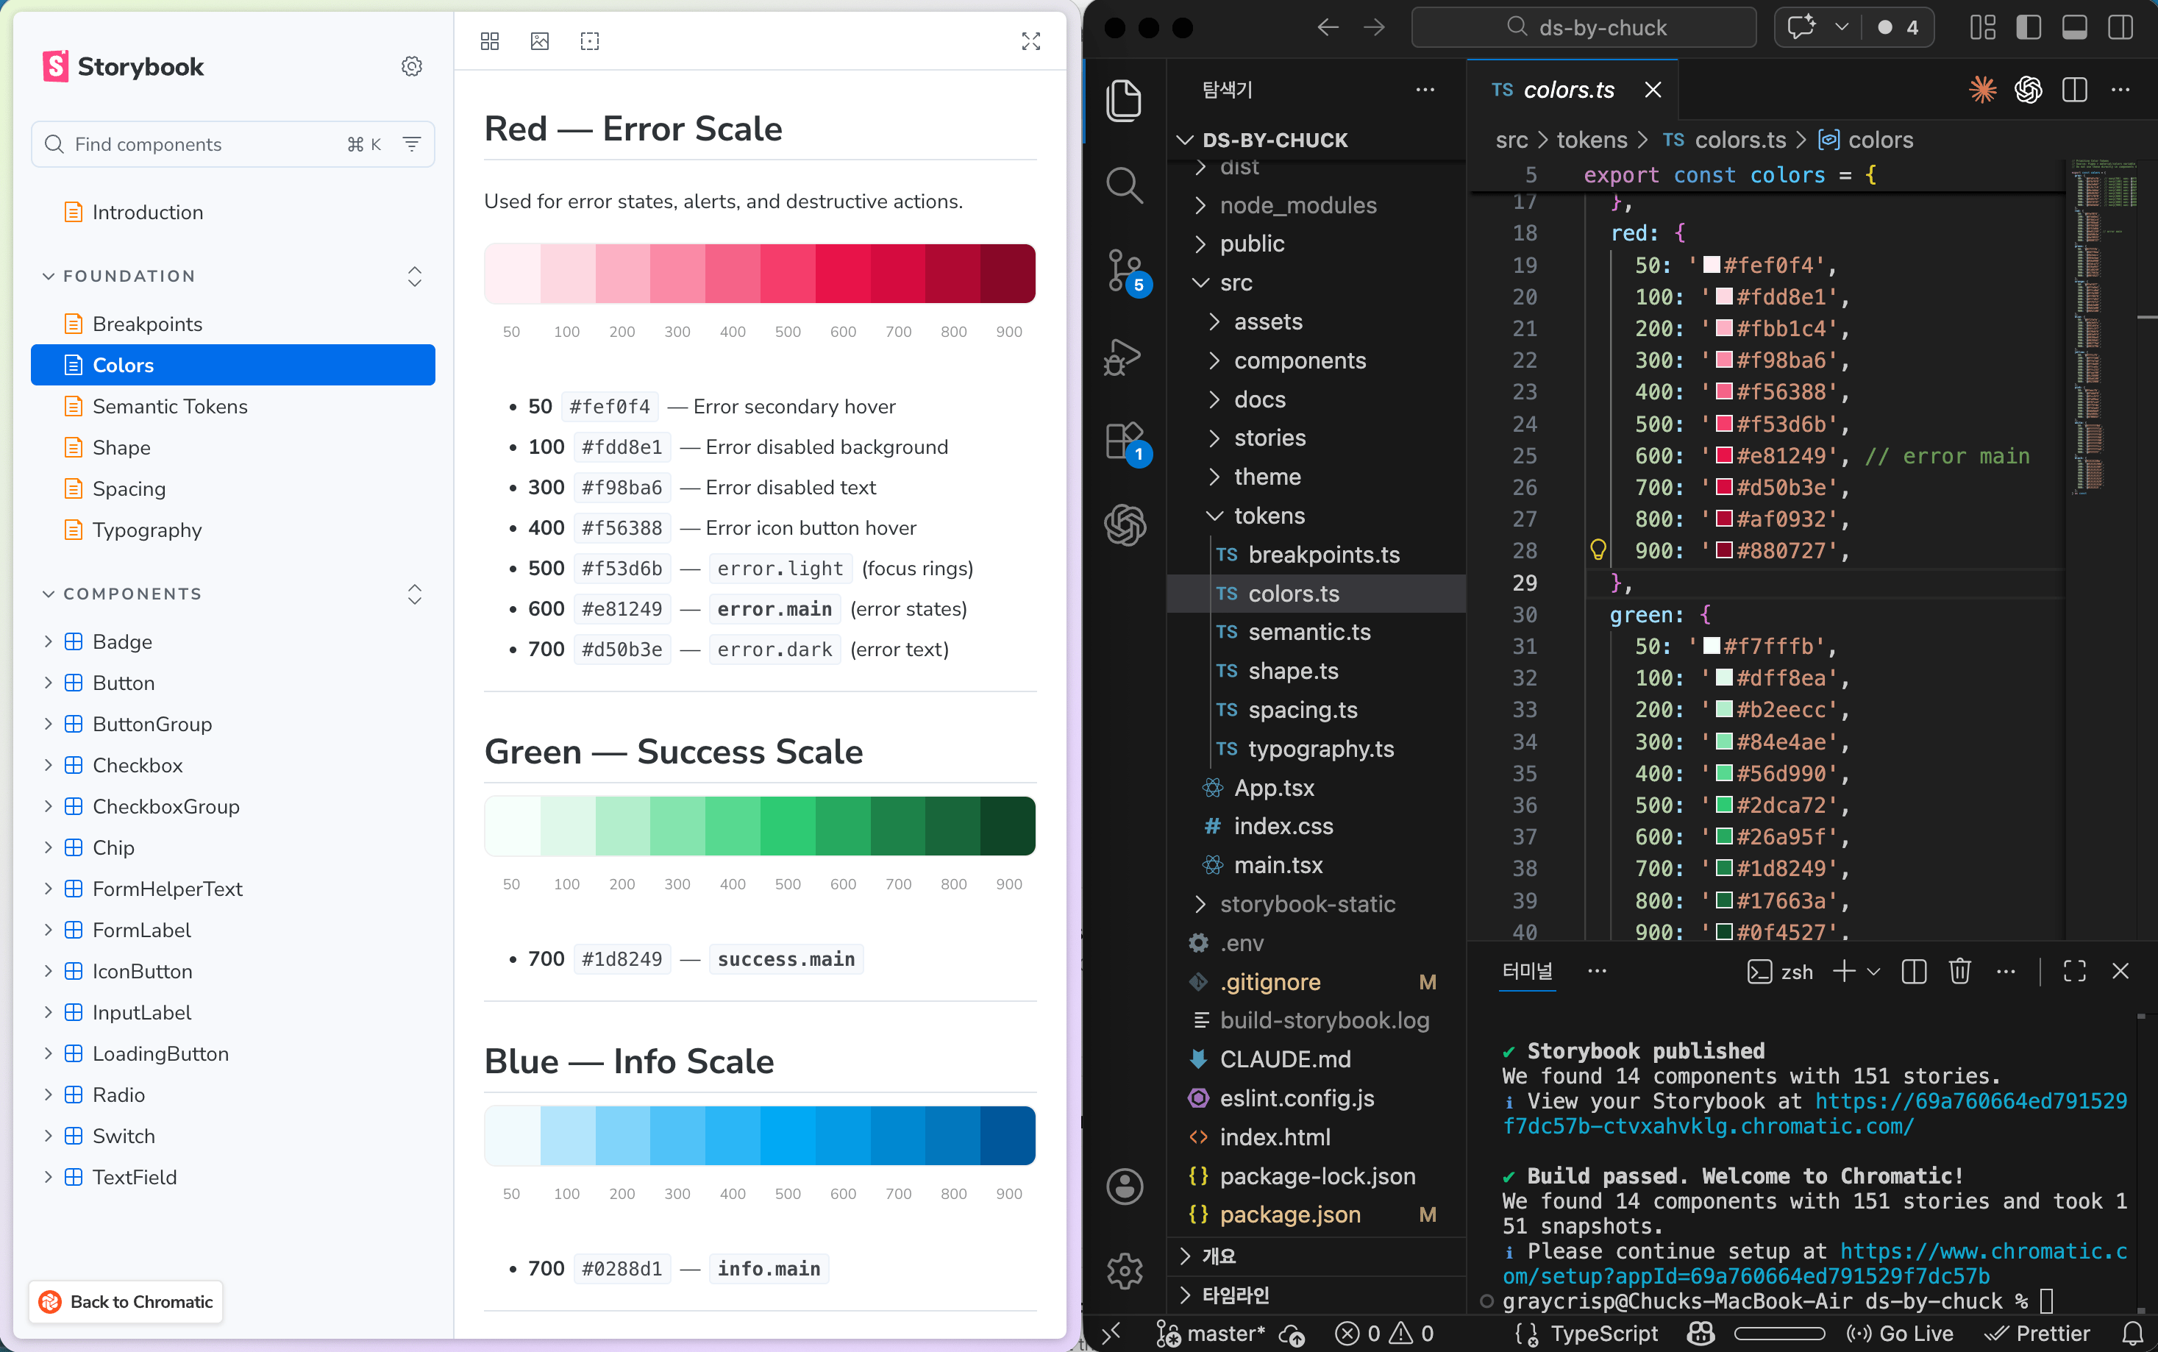The height and width of the screenshot is (1352, 2158).
Task: Split the editor right
Action: 2074,90
